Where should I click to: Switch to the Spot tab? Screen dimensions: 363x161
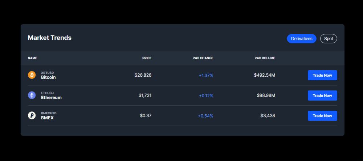pos(329,39)
